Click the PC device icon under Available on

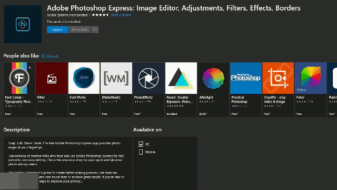141,144
